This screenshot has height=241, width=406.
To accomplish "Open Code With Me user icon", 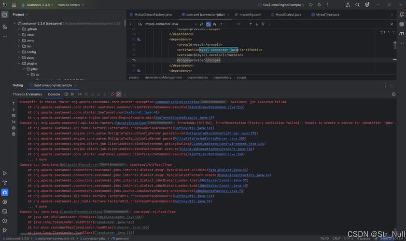I will [x=348, y=5].
